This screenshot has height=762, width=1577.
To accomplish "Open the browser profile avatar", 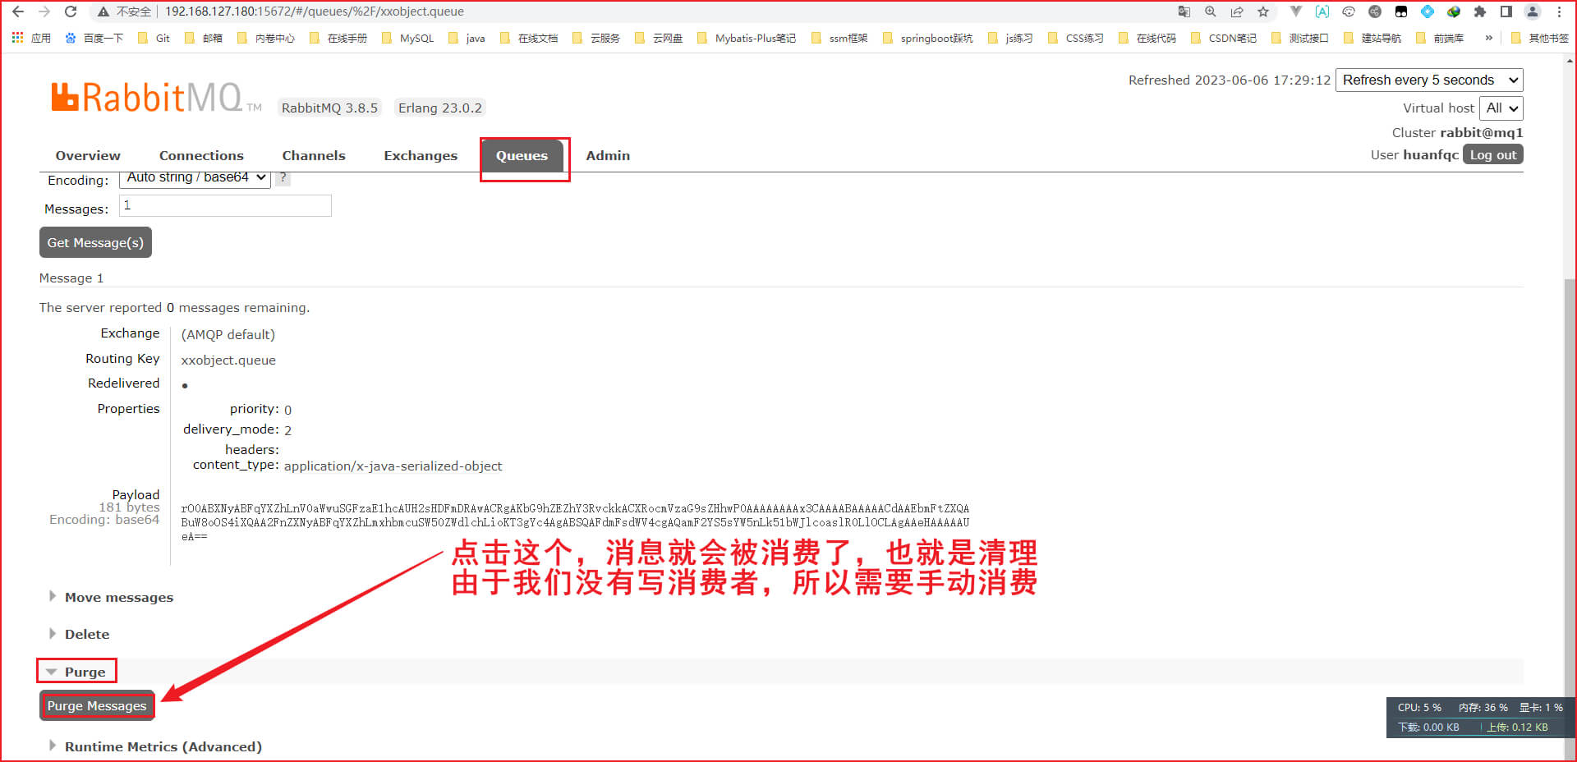I will 1533,11.
